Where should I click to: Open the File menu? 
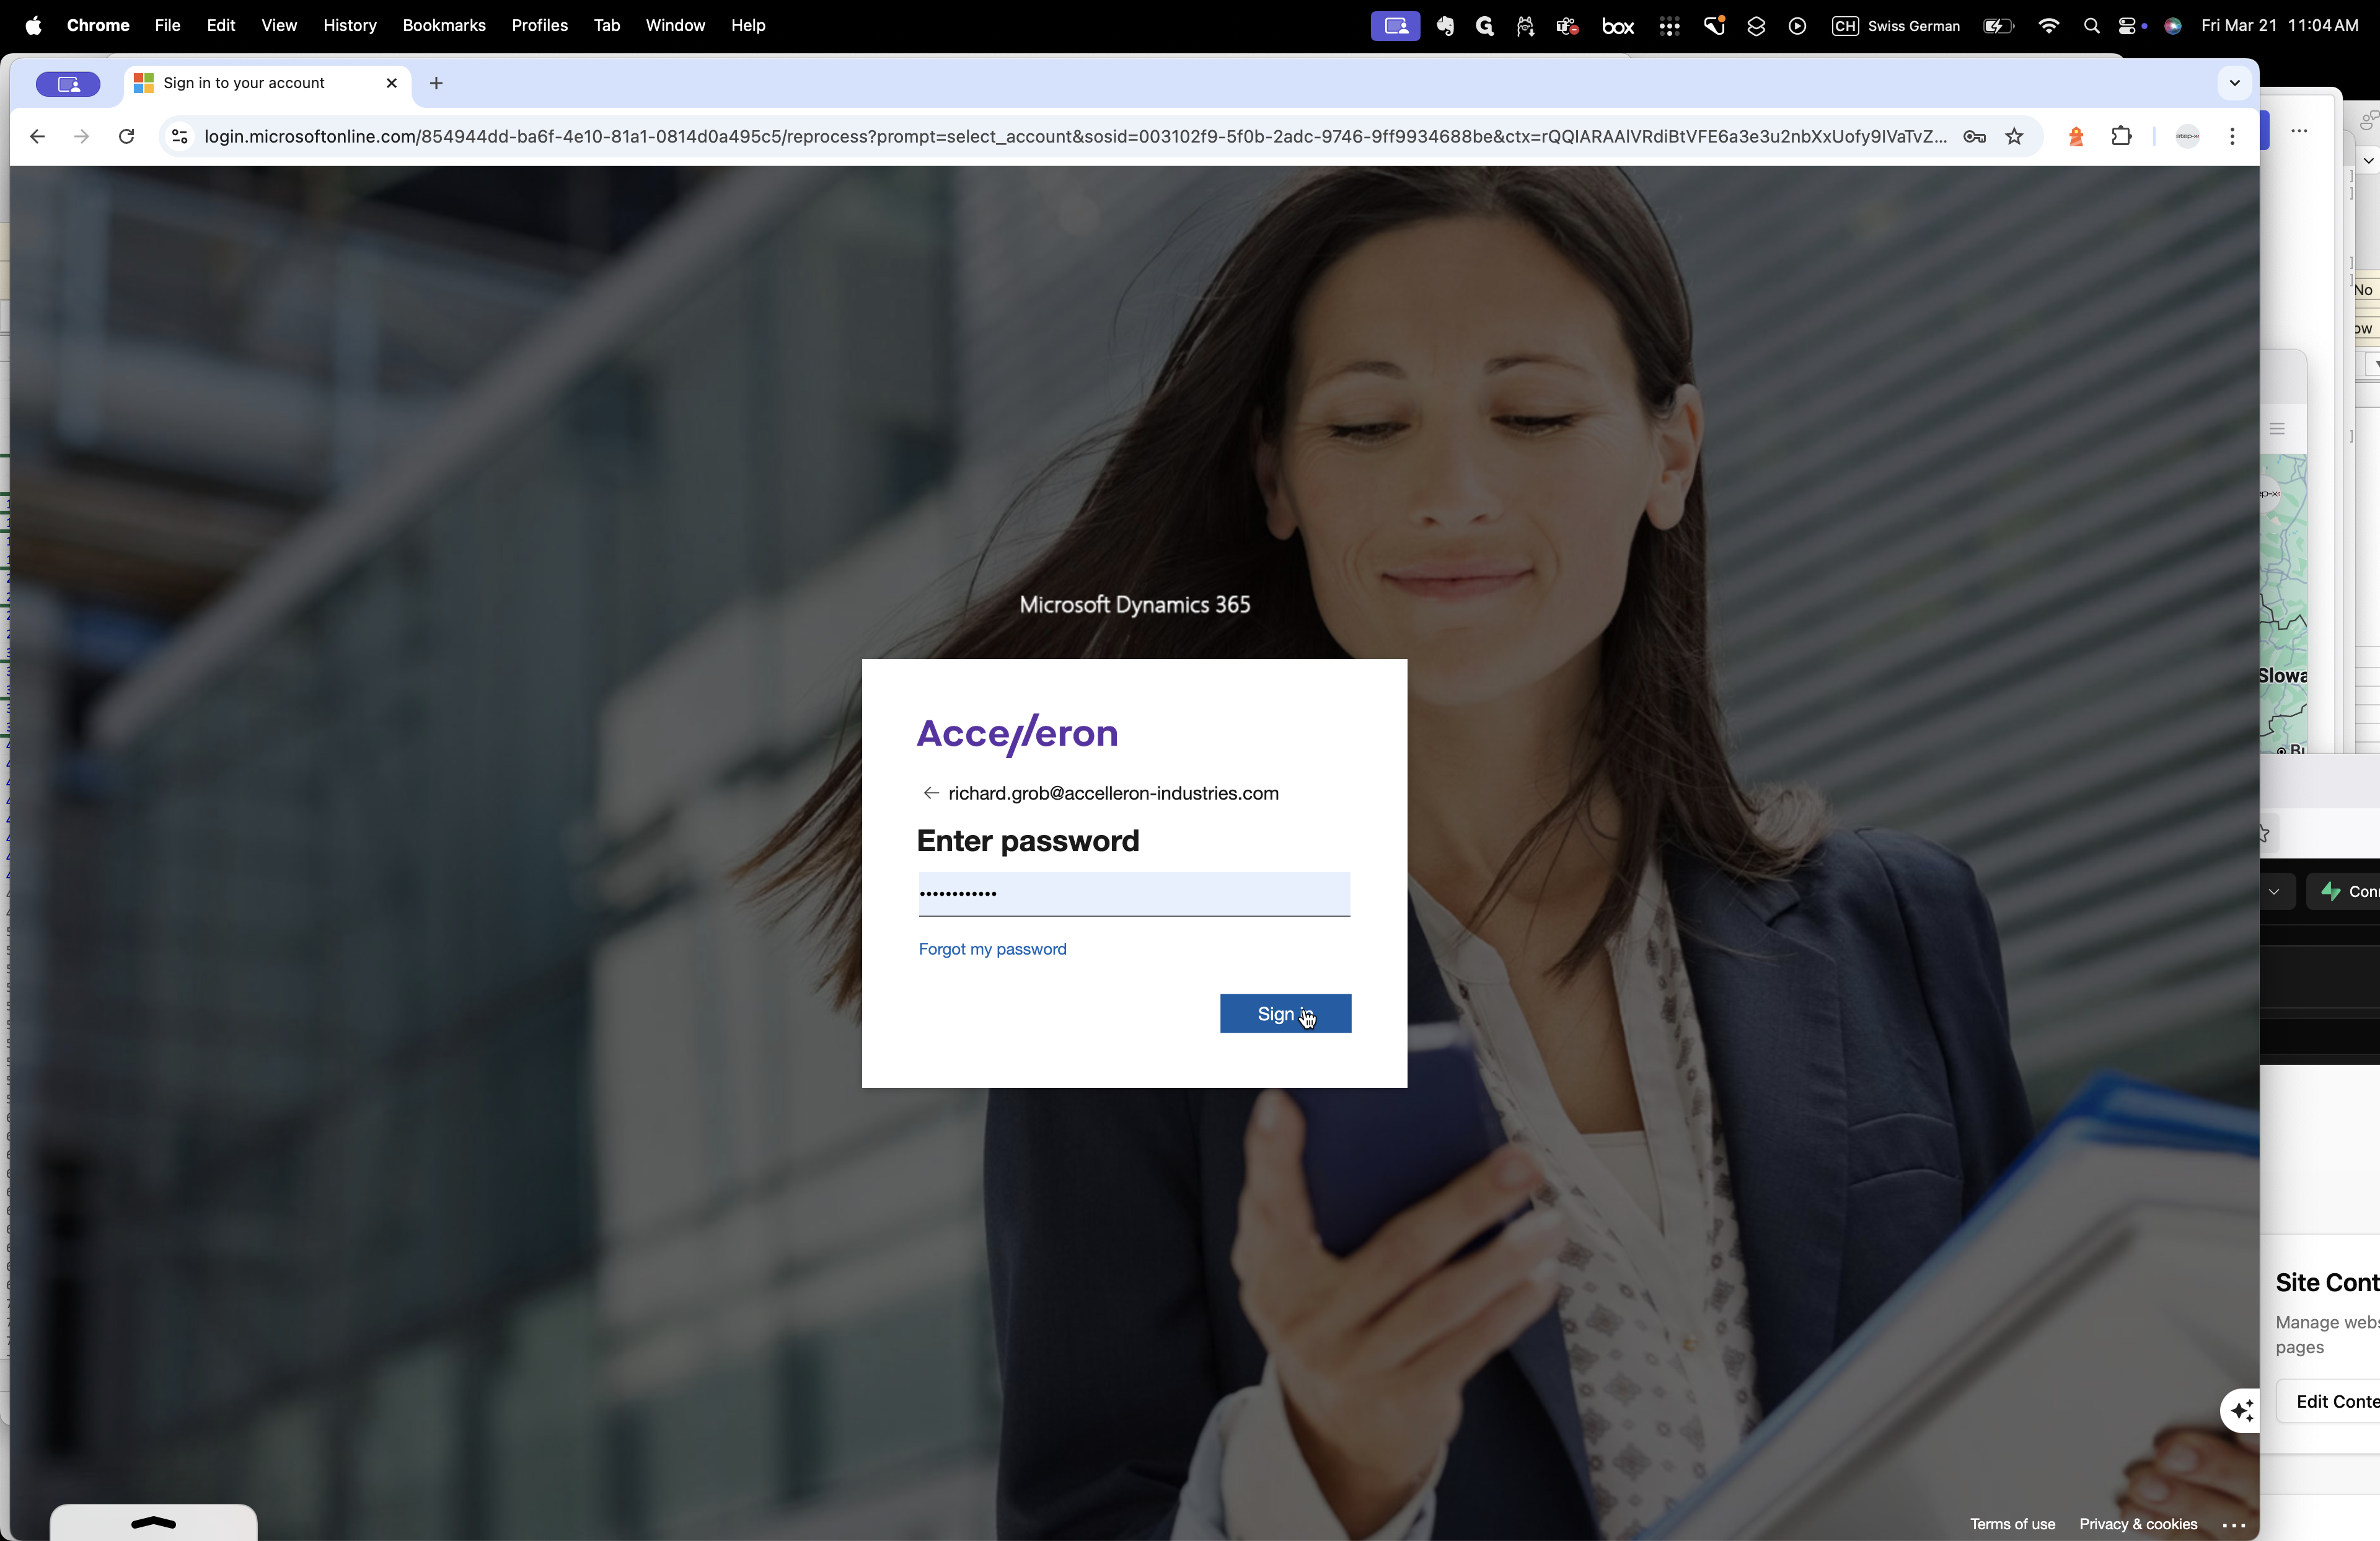(x=167, y=25)
